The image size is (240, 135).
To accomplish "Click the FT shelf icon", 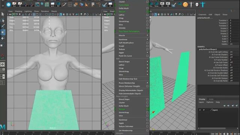I will pyautogui.click(x=26, y=4).
